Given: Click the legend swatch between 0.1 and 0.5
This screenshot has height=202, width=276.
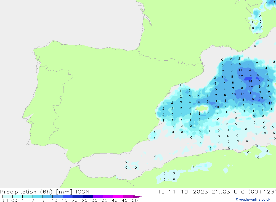Looking at the screenshot, I should pos(7,196).
